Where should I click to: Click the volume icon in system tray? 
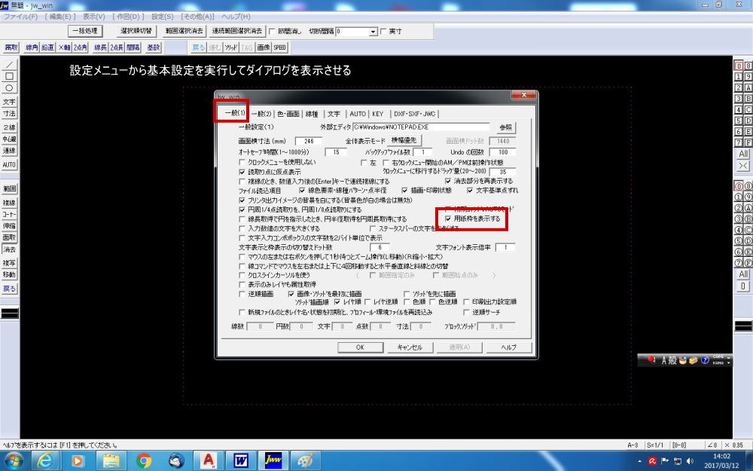coord(690,460)
